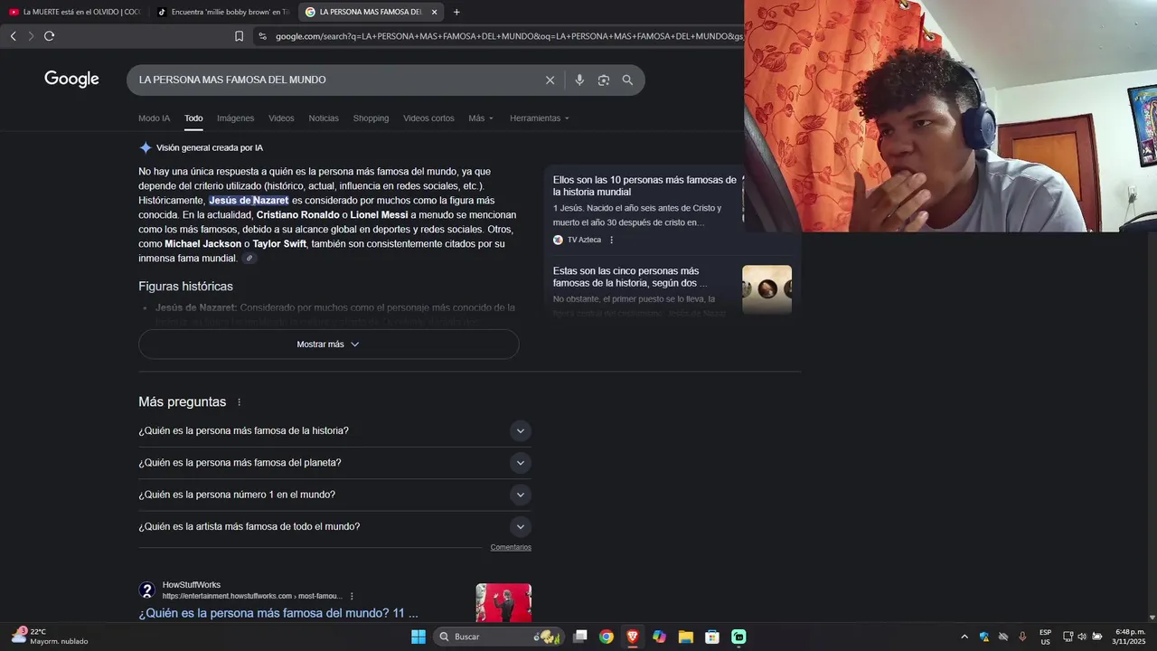Image resolution: width=1157 pixels, height=651 pixels.
Task: Click the address bar URL
Action: coord(509,36)
